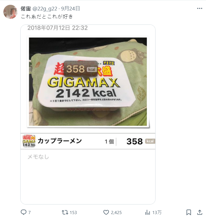Click the 358 kcal total in entry row

pos(141,141)
